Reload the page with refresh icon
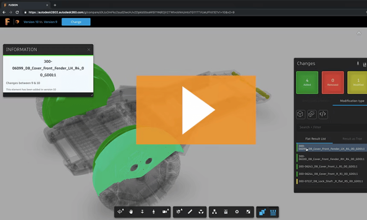 click(17, 12)
